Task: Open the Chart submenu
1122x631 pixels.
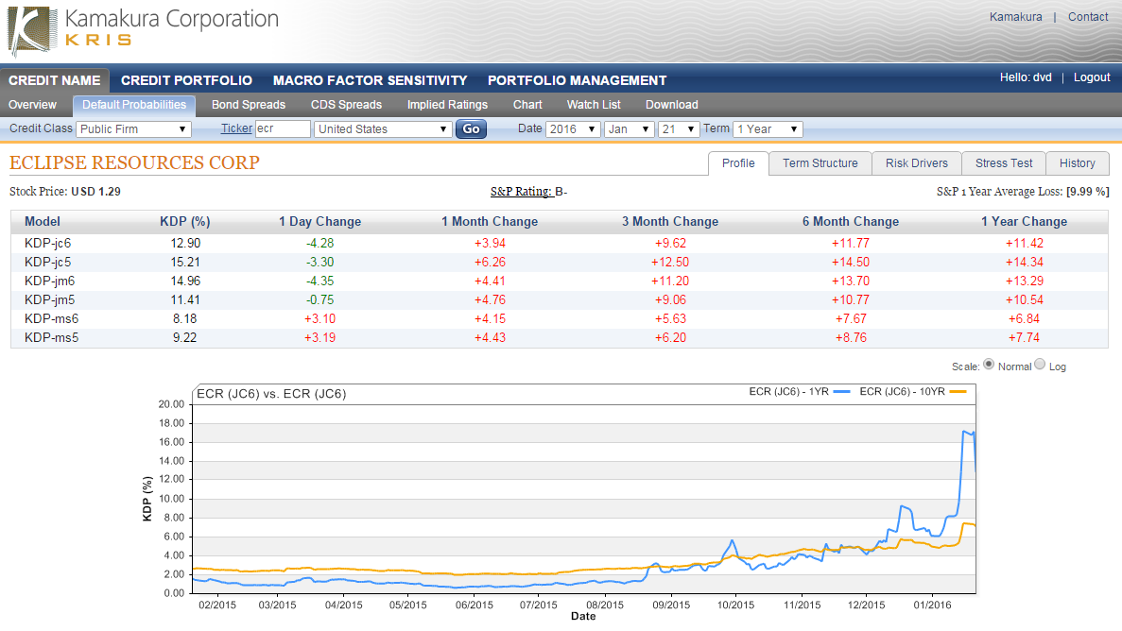Action: [x=527, y=105]
